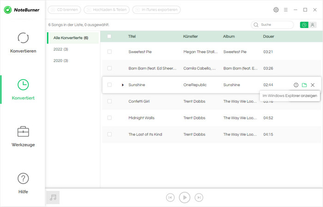
Task: Minimize the NoteBurner window
Action: coord(295,10)
